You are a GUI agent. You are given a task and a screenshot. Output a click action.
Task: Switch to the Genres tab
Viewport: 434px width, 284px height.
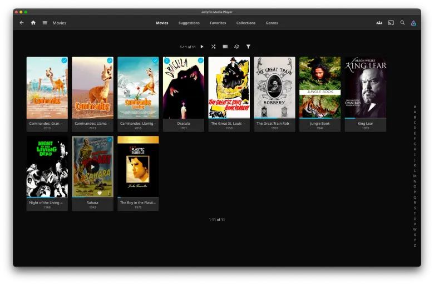272,23
